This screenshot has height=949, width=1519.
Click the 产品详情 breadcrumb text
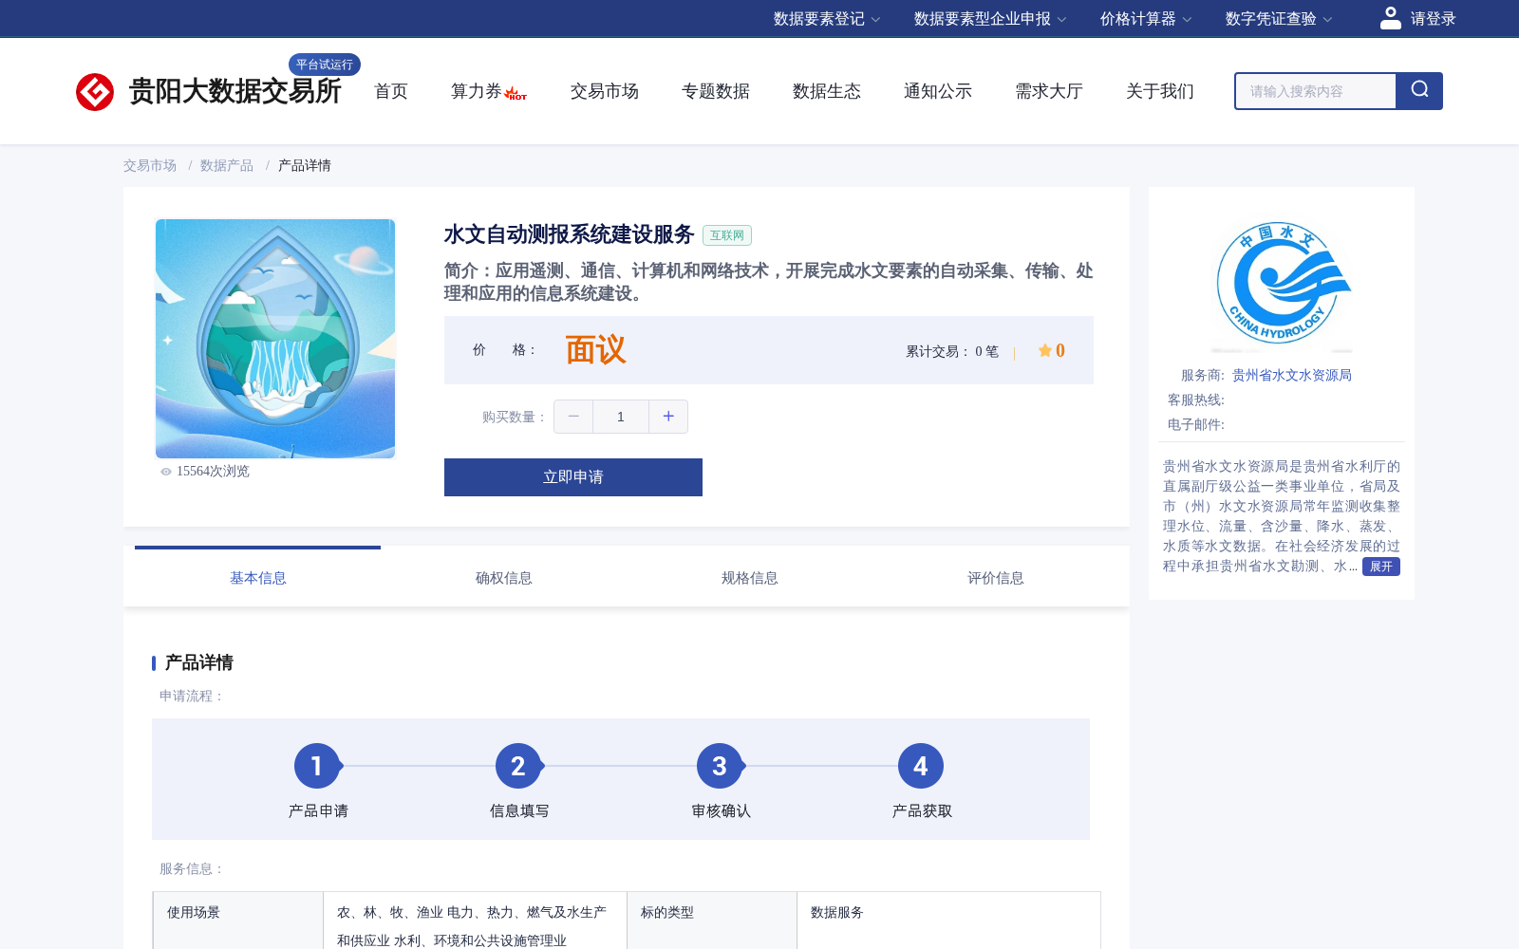305,165
